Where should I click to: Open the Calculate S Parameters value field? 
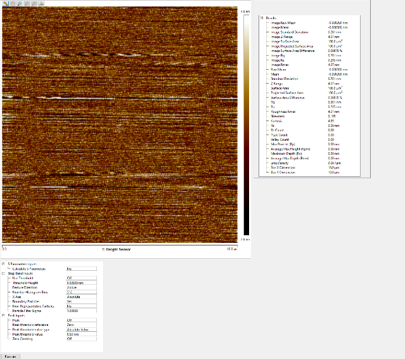[x=81, y=269]
